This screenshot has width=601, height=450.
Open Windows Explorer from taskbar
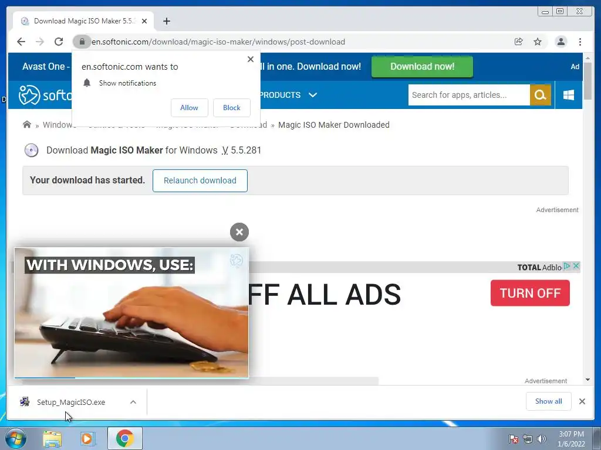pos(52,438)
